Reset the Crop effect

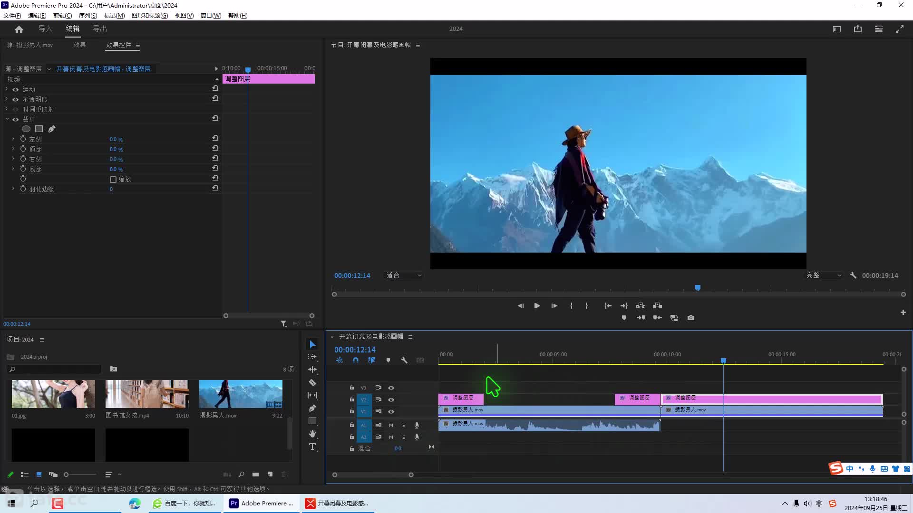click(215, 118)
